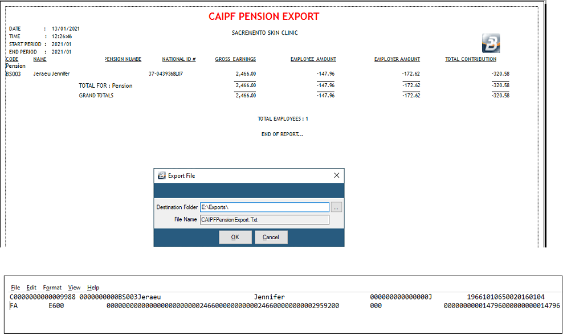This screenshot has height=336, width=563.
Task: Click the NAME column header
Action: pyautogui.click(x=39, y=59)
